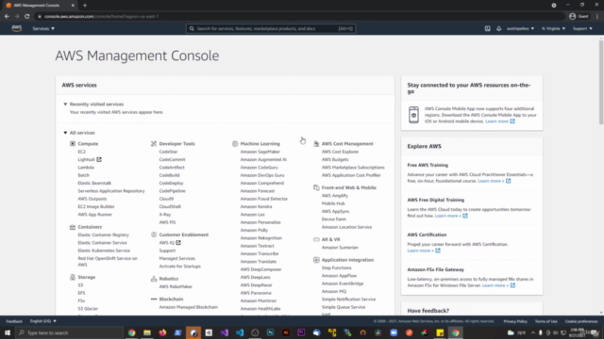Click the Machine Learning category icon
This screenshot has width=604, height=339.
pyautogui.click(x=235, y=143)
